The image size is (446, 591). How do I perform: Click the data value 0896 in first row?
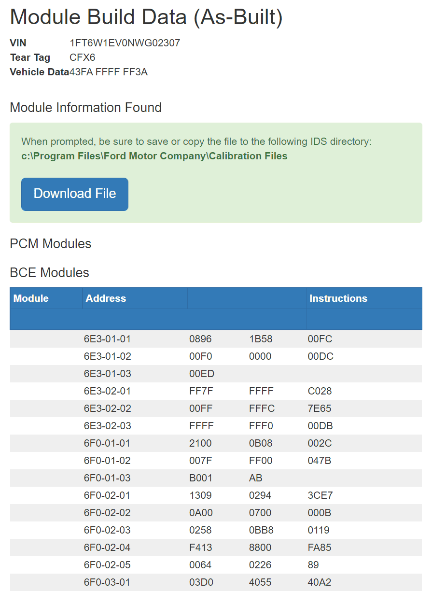pos(200,338)
